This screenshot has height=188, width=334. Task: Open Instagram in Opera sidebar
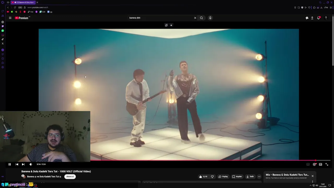coord(3,35)
